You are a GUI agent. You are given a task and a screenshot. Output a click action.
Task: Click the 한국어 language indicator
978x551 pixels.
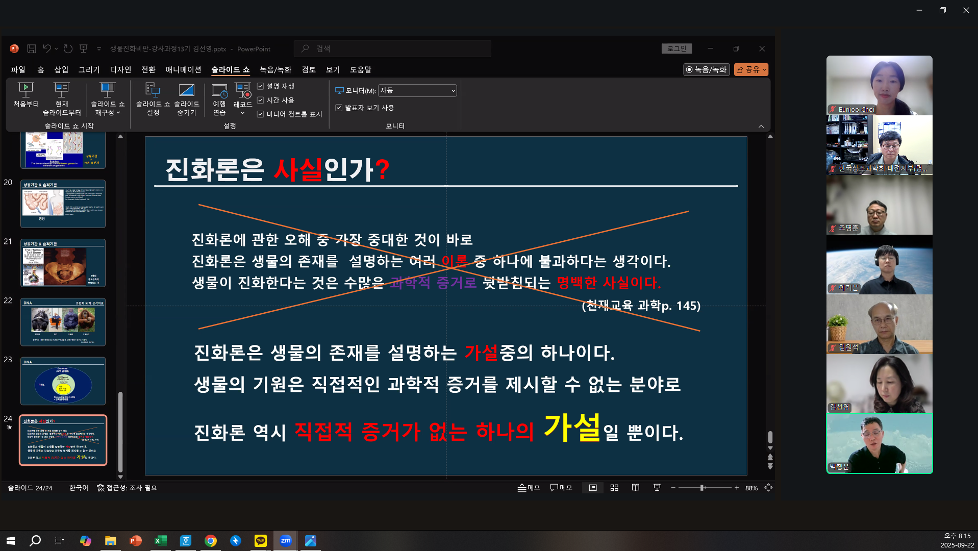[79, 488]
